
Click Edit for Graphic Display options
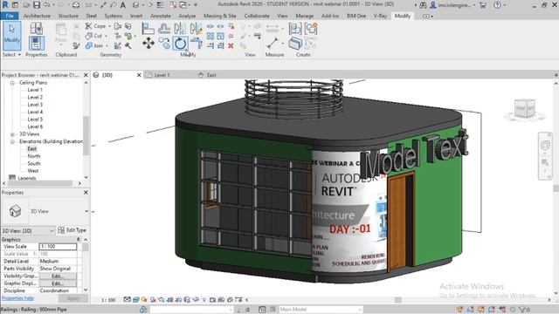coord(58,283)
